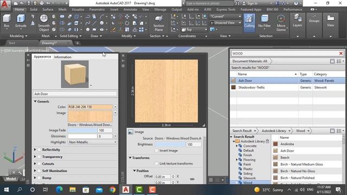Screen dimensions: 347x195
Task: Open the Color options dropdown arrow
Action: tap(115, 107)
